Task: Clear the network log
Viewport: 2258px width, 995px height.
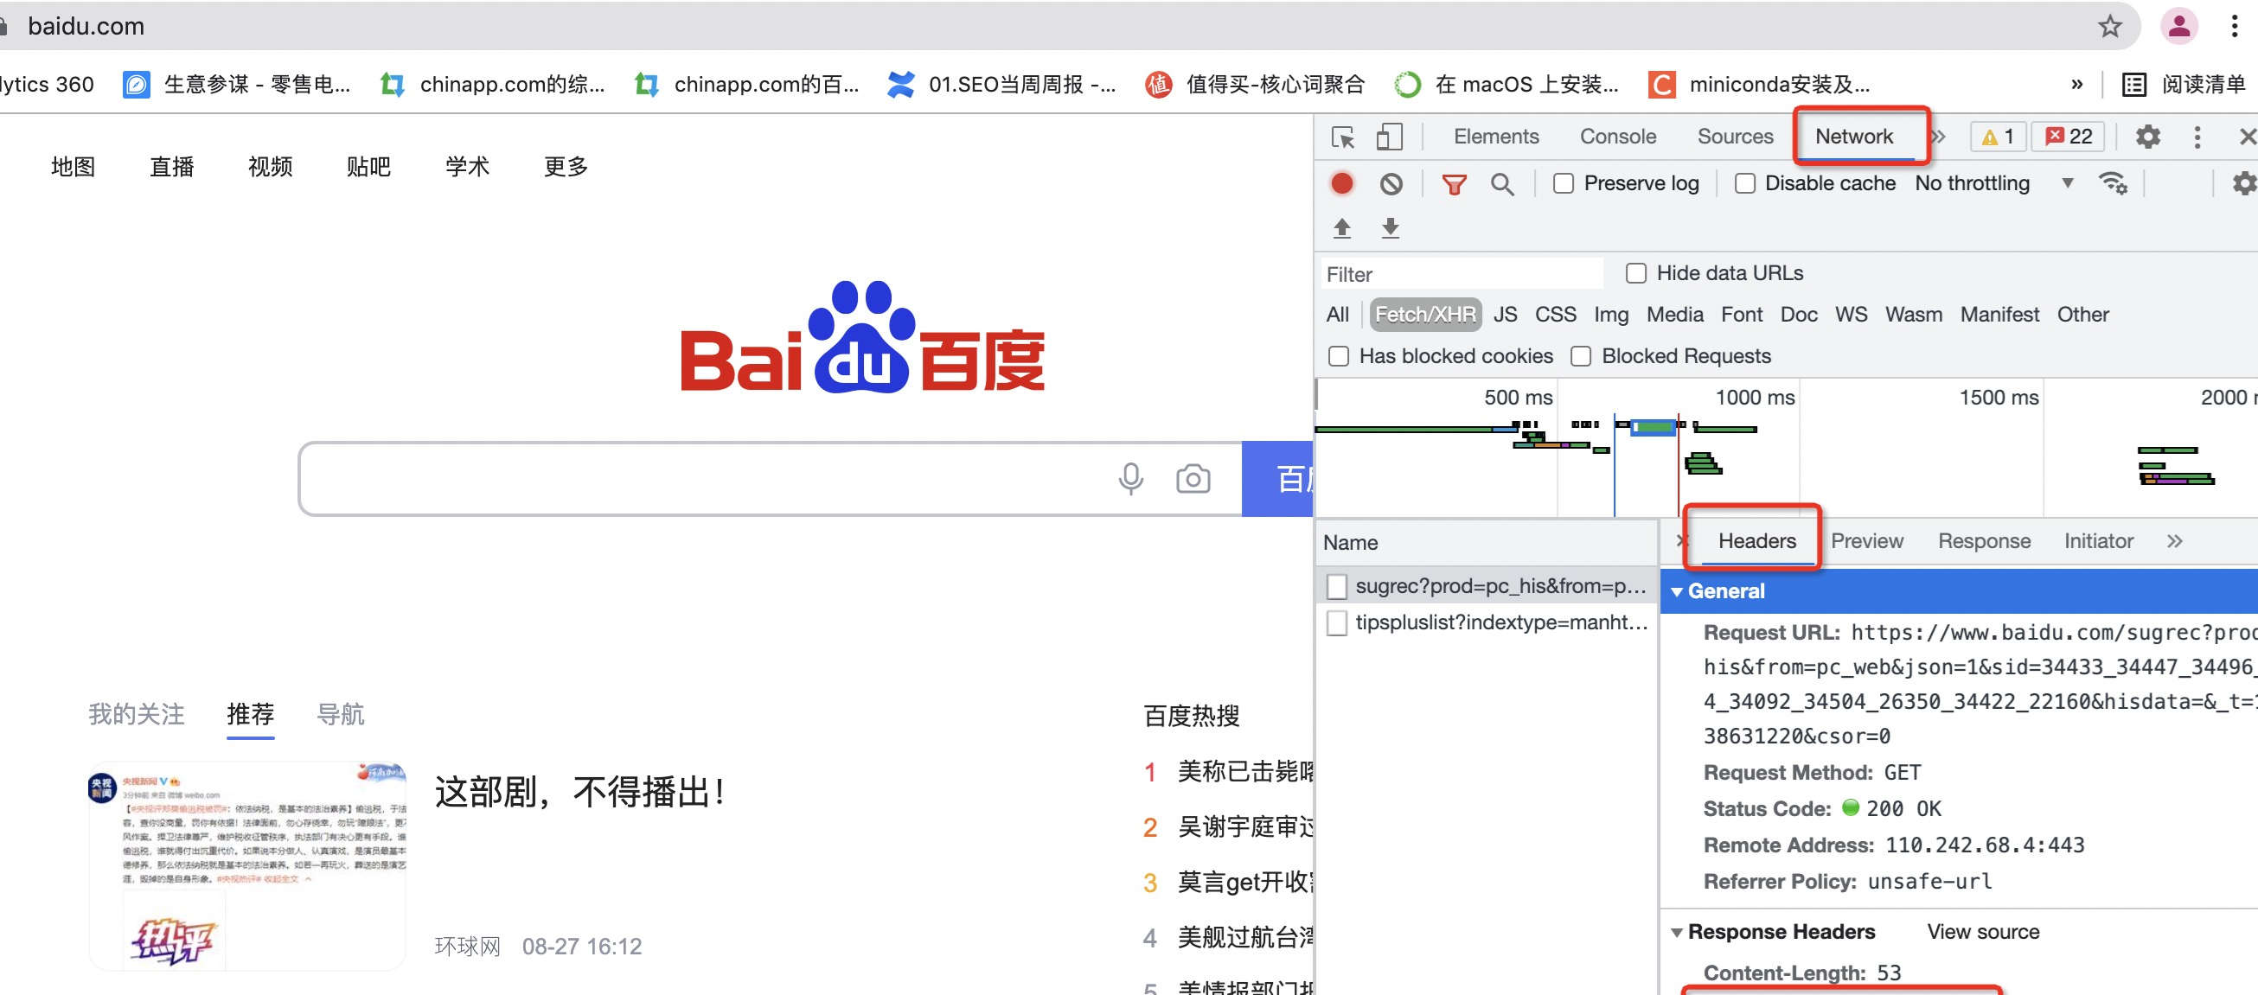Action: point(1391,184)
